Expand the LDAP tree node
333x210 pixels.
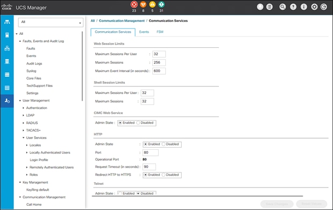(23, 115)
